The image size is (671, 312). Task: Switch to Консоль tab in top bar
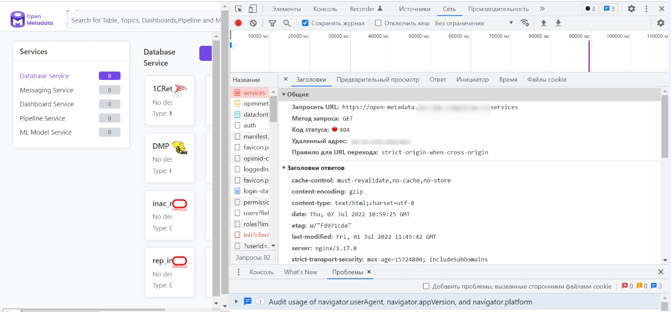pyautogui.click(x=325, y=9)
